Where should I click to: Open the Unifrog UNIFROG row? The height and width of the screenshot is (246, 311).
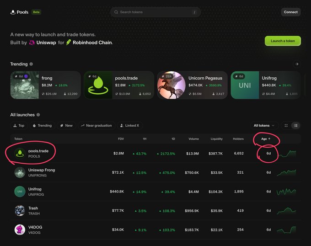155,192
